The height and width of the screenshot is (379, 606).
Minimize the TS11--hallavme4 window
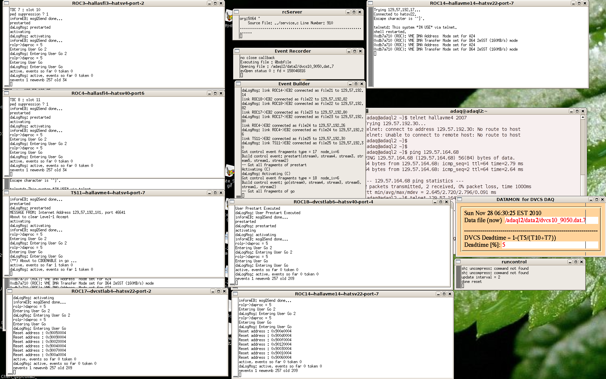[209, 193]
